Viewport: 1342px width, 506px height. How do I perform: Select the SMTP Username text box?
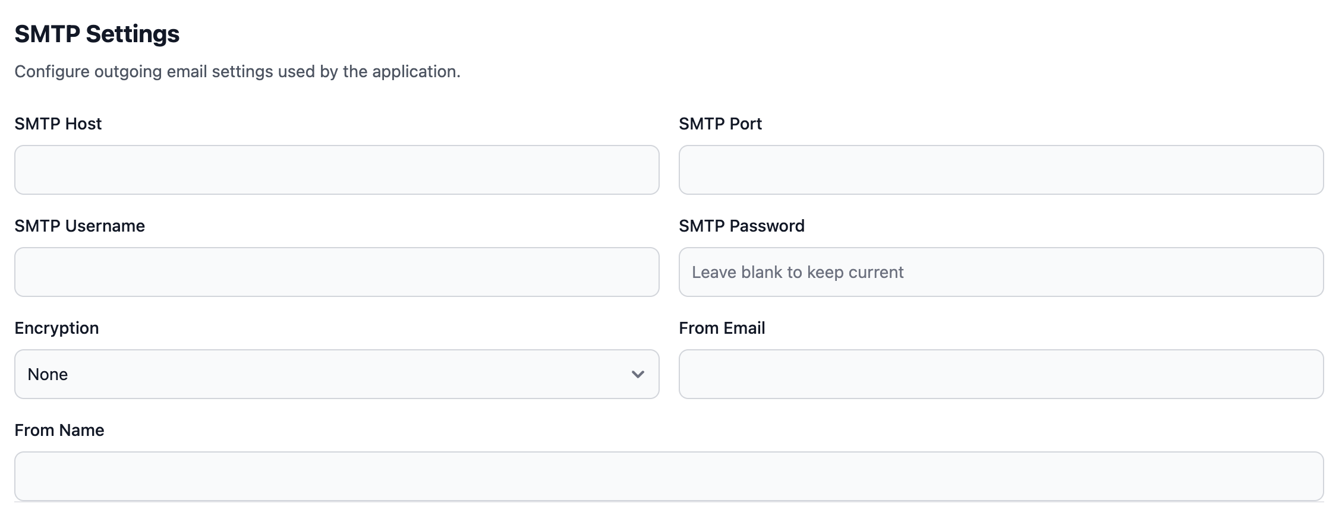pos(336,272)
